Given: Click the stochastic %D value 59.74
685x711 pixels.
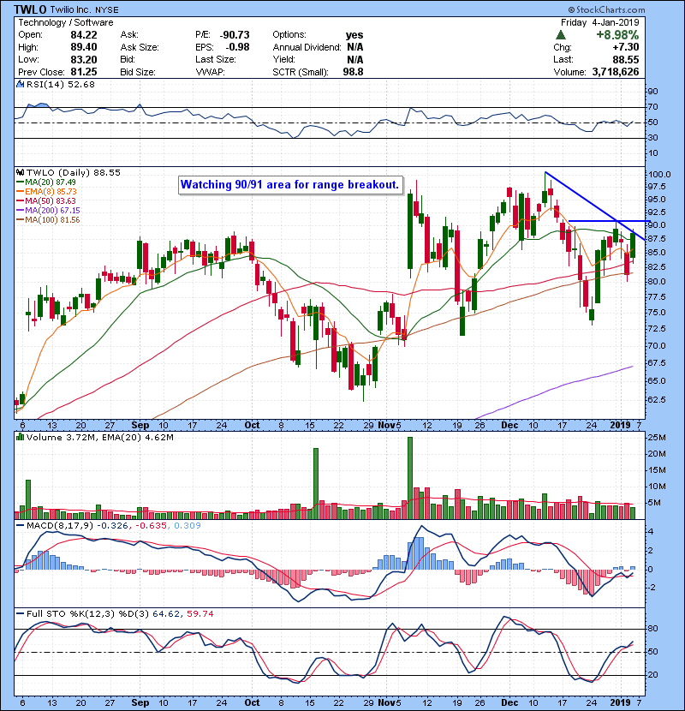Looking at the screenshot, I should pyautogui.click(x=200, y=613).
